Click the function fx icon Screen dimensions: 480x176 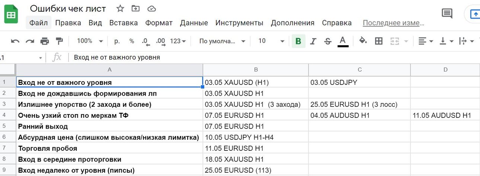pyautogui.click(x=57, y=57)
